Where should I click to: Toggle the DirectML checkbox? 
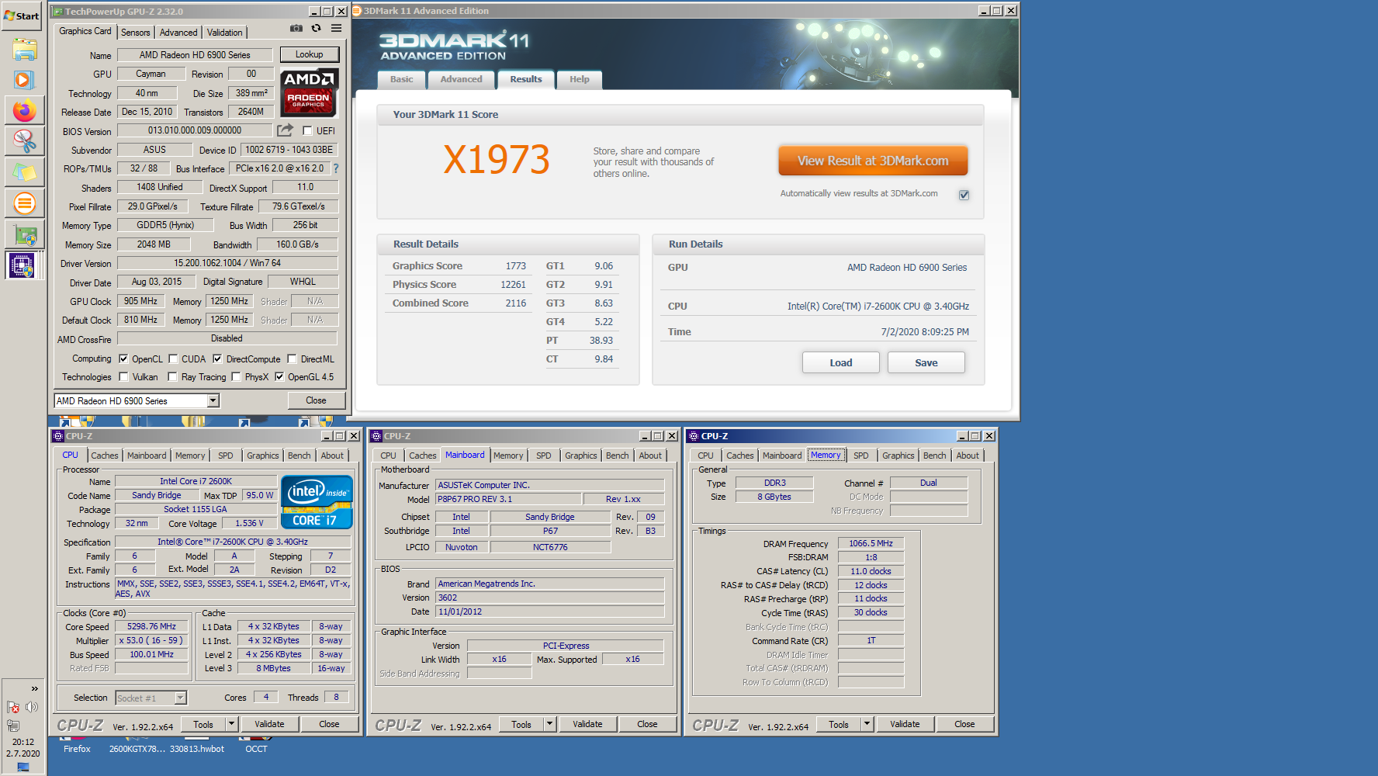click(x=292, y=359)
